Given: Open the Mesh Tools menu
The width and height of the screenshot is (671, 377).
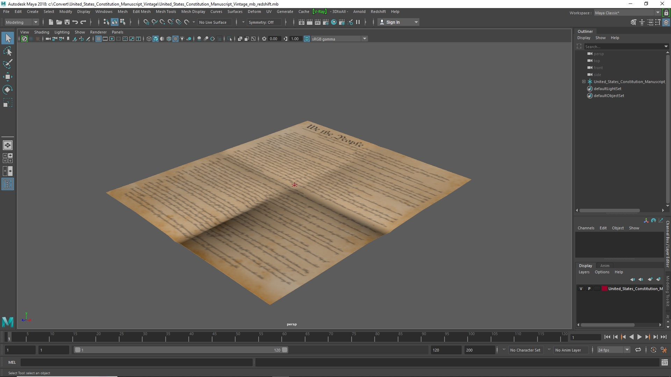Looking at the screenshot, I should point(166,12).
